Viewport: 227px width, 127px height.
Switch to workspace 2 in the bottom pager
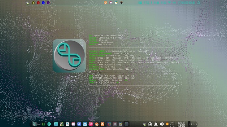point(191,124)
